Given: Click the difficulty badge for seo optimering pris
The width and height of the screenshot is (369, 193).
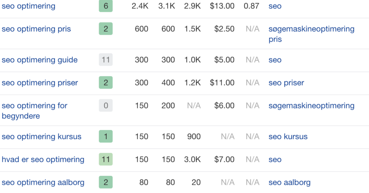Looking at the screenshot, I should (x=106, y=29).
